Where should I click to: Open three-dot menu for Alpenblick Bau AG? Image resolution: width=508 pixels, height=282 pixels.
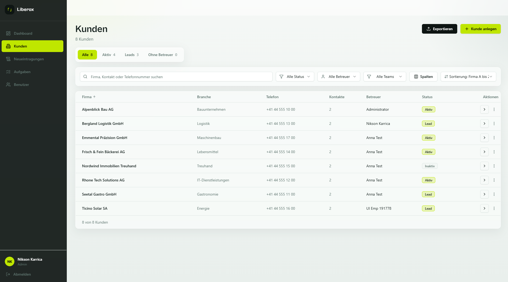click(x=494, y=109)
